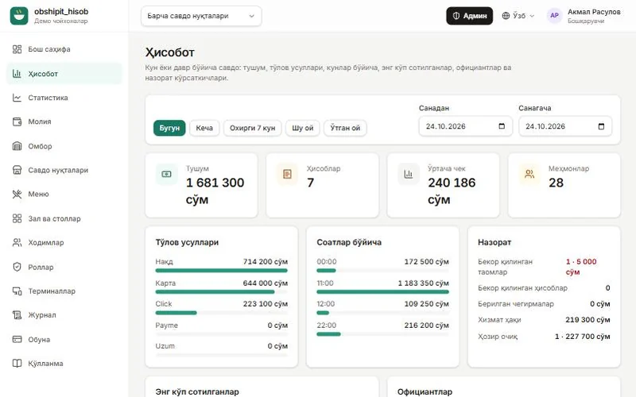Viewport: 636px width, 397px height.
Task: Open Зал ва столлар page
Action: tap(64, 219)
